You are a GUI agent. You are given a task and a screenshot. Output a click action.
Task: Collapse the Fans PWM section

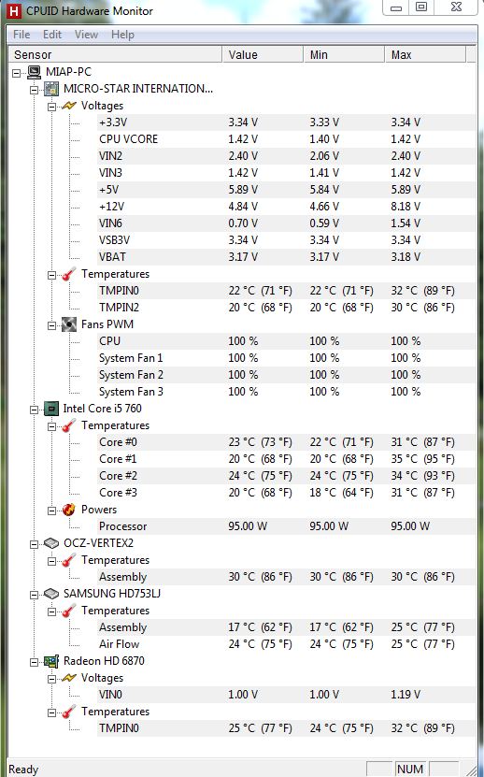coord(51,325)
